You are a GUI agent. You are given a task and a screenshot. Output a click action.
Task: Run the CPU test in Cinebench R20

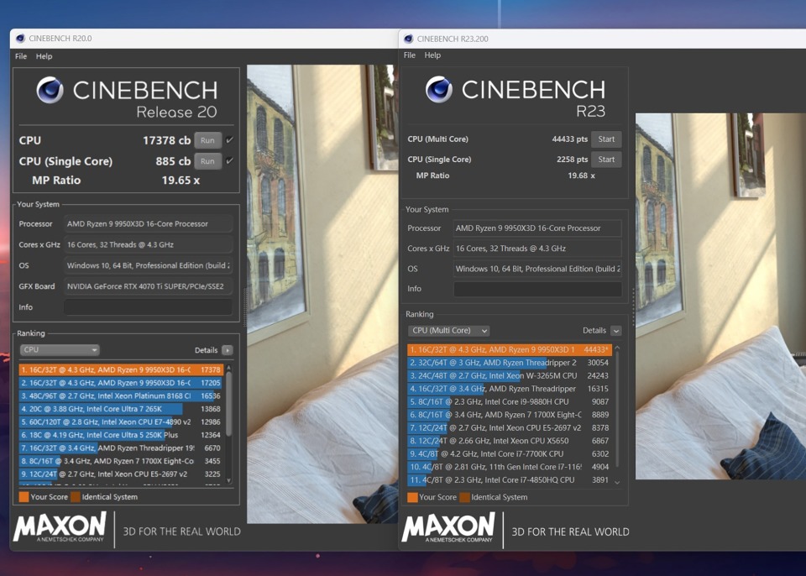(207, 140)
